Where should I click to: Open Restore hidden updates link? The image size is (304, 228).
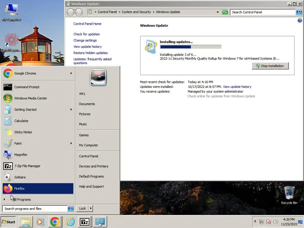pos(90,53)
